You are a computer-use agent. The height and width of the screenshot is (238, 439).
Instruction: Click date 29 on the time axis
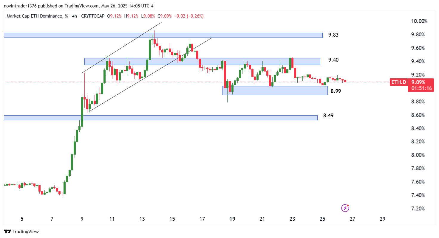tap(383, 219)
